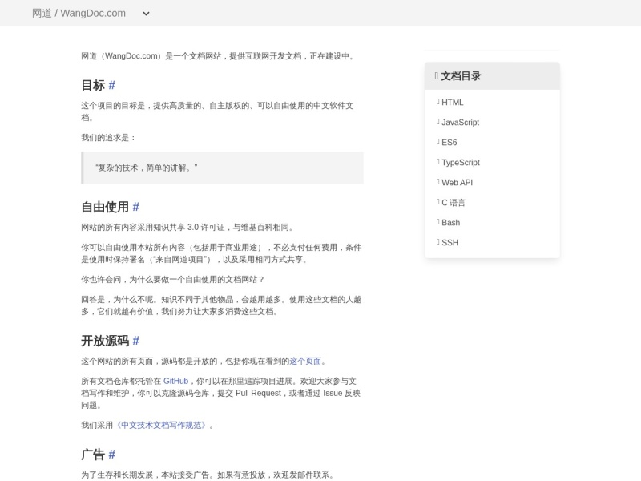Click the icon before Bash entry
641x481 pixels.
(x=437, y=222)
